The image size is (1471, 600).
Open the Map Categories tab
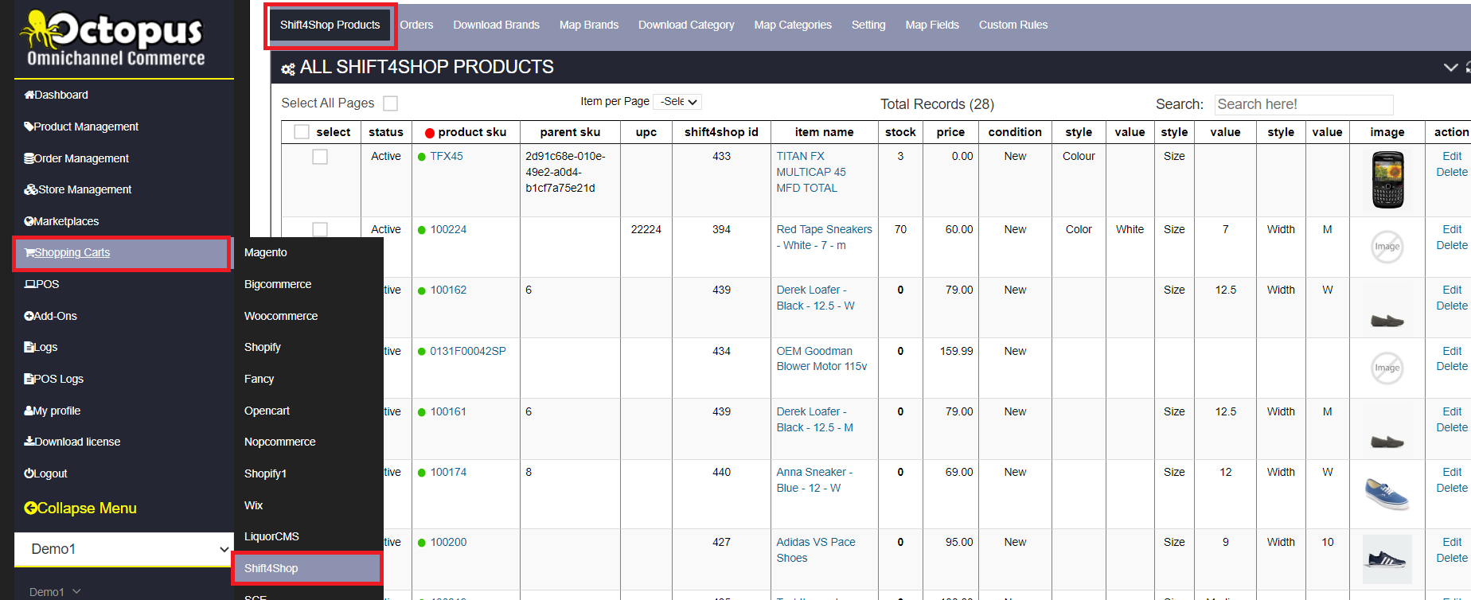click(x=793, y=25)
